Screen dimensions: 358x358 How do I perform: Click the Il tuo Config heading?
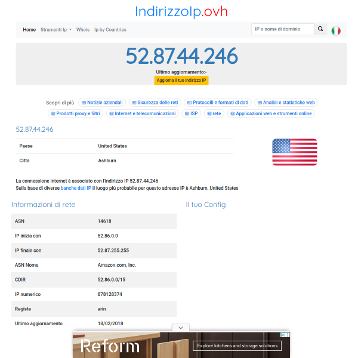(x=206, y=205)
